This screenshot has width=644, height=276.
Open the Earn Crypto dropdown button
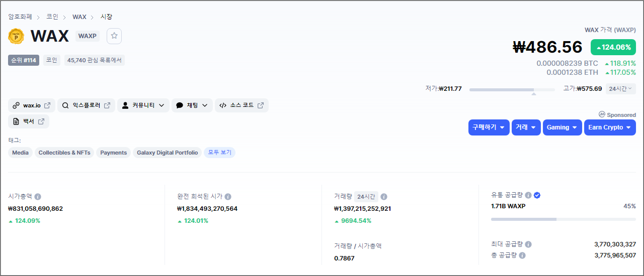point(610,127)
